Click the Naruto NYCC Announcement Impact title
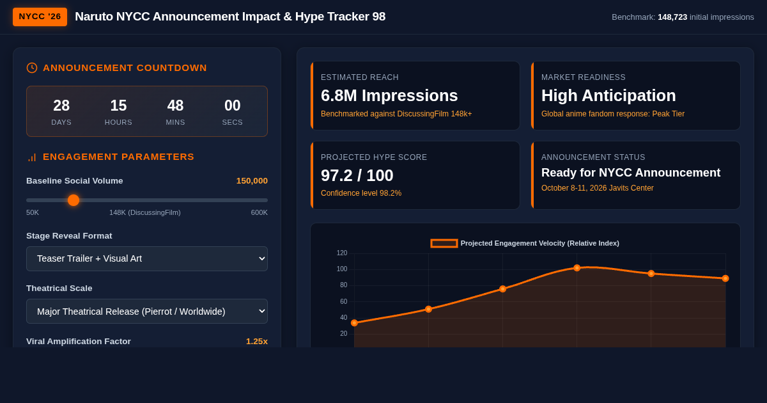 click(x=230, y=17)
